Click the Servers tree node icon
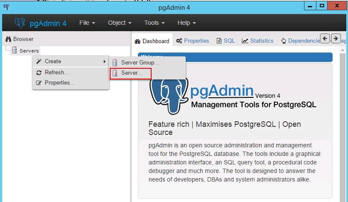 pos(15,50)
